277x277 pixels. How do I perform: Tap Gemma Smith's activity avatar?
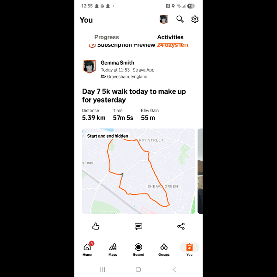coord(90,66)
